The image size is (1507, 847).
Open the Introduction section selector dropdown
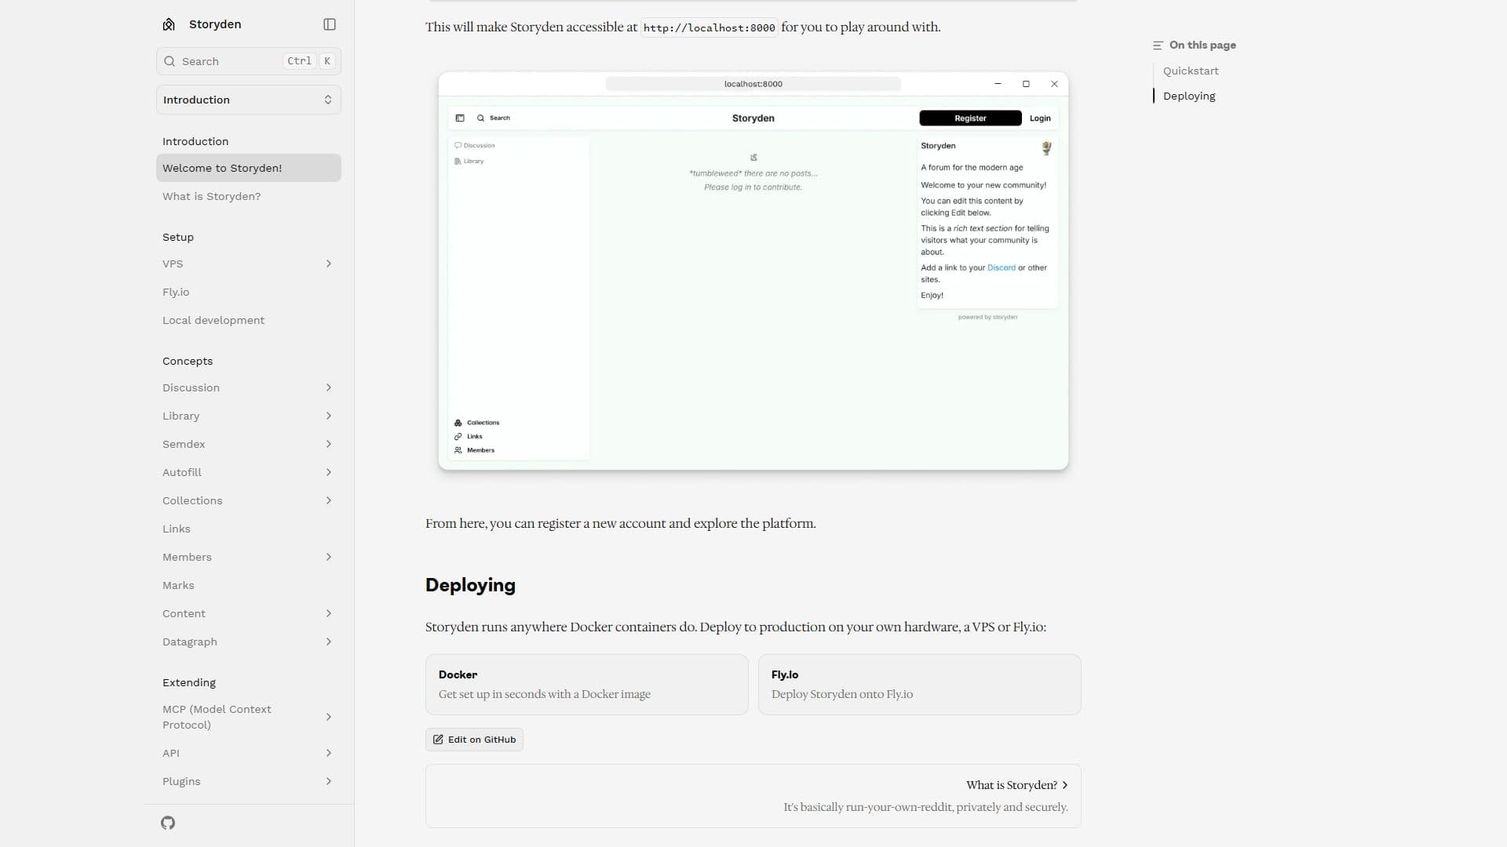pos(249,100)
